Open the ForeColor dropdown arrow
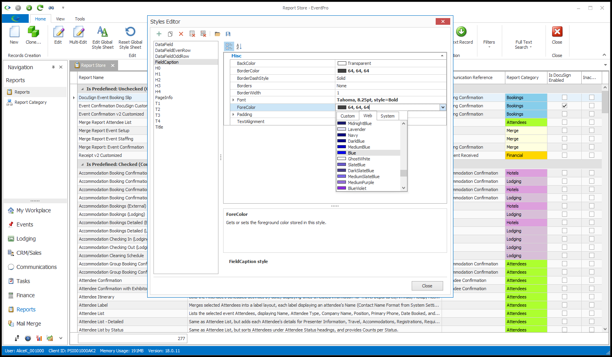 (x=443, y=107)
